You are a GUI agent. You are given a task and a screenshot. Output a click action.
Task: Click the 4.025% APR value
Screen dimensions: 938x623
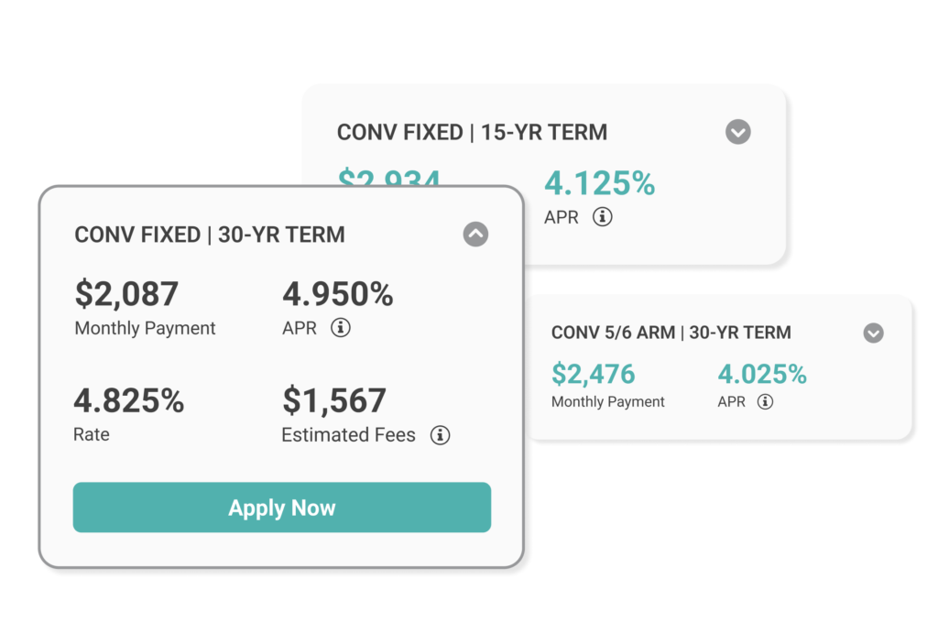pyautogui.click(x=762, y=374)
